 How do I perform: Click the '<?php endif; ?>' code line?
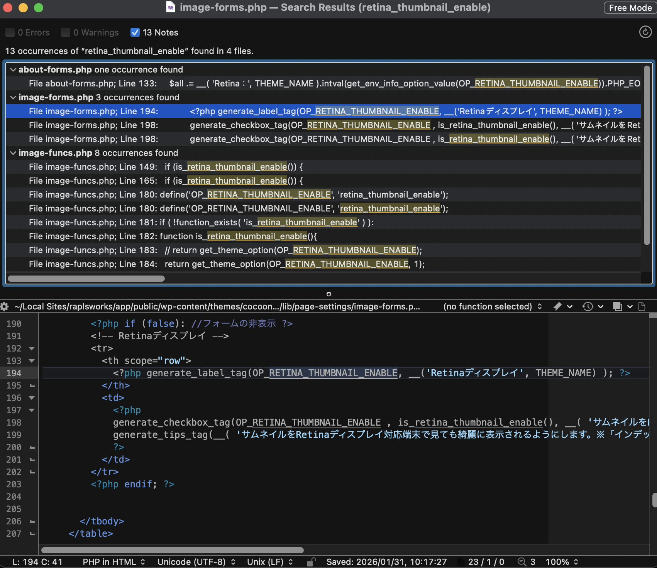click(x=132, y=484)
